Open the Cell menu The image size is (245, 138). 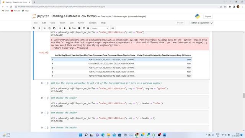(72, 23)
